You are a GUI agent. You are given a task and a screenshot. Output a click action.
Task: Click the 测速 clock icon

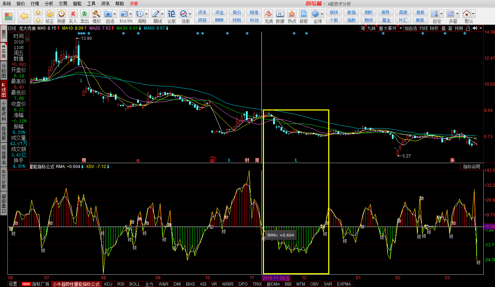[61, 14]
